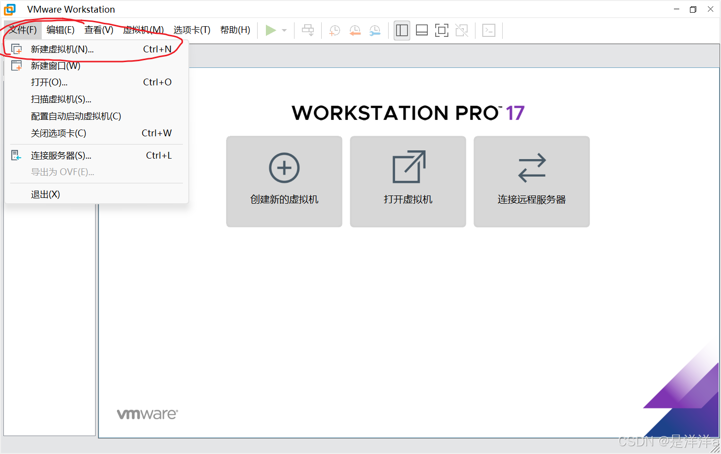Click the VMware Workstation title bar logo
Screen dimensions: 721x454
tap(10, 9)
